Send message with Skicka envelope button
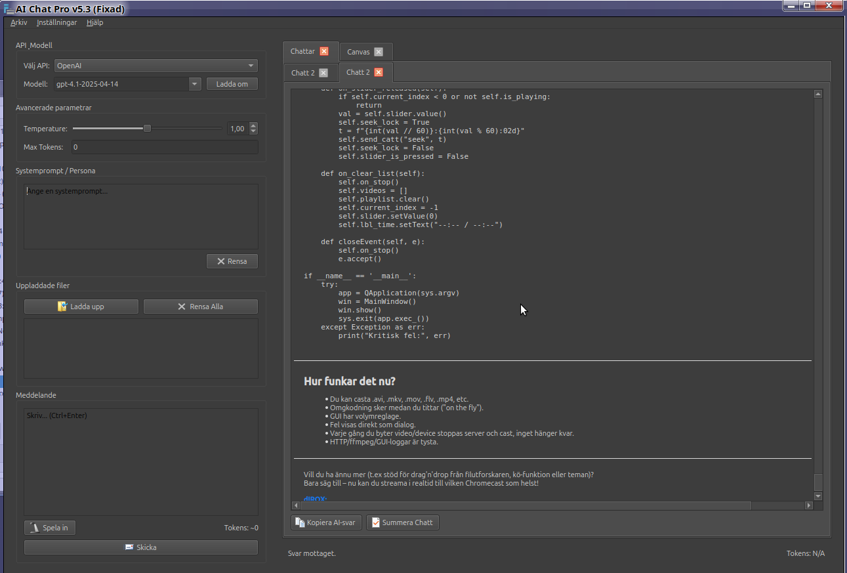 (141, 547)
